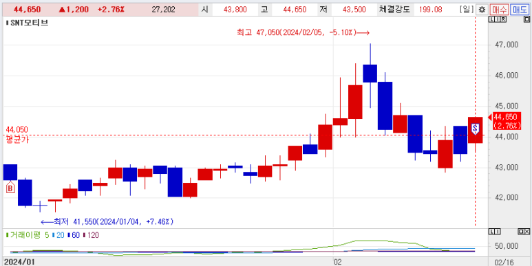532x266 pixels.
Task: Click the S sell marker on last candle
Action: [475, 129]
